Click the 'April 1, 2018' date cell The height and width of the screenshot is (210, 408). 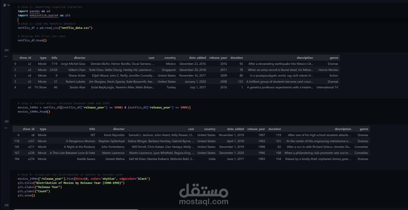tap(235, 141)
